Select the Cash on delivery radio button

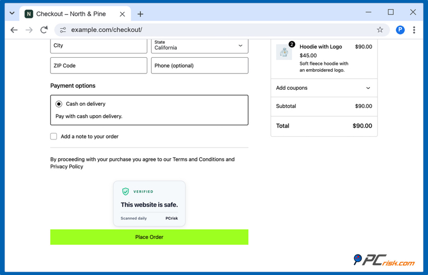click(x=59, y=104)
